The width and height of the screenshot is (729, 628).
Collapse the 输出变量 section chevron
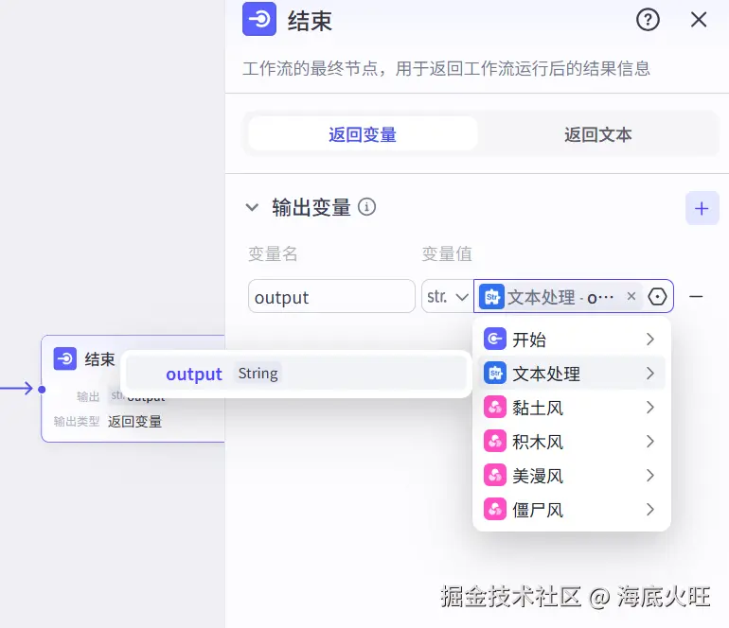click(252, 207)
